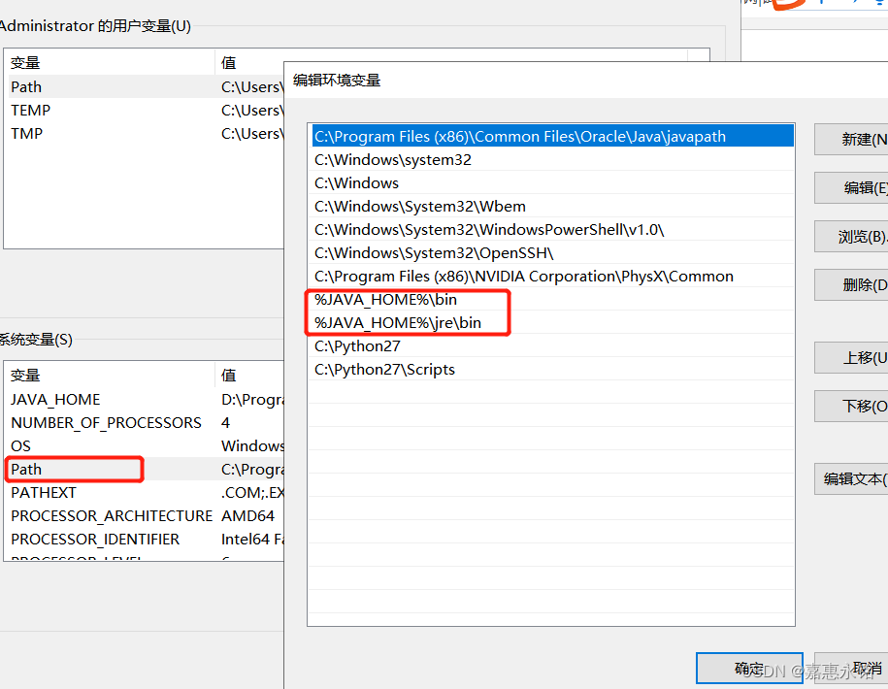The image size is (888, 689).
Task: Click 变量 column header in system variables
Action: click(110, 375)
